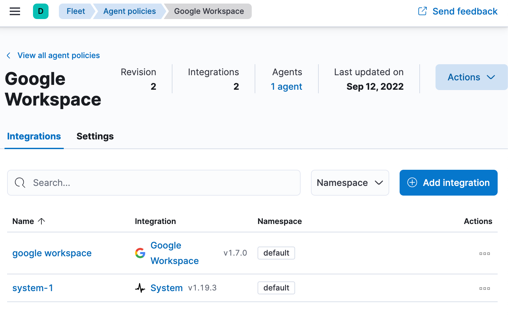Click the Google Workspace breadcrumb
The height and width of the screenshot is (315, 508).
[x=209, y=11]
